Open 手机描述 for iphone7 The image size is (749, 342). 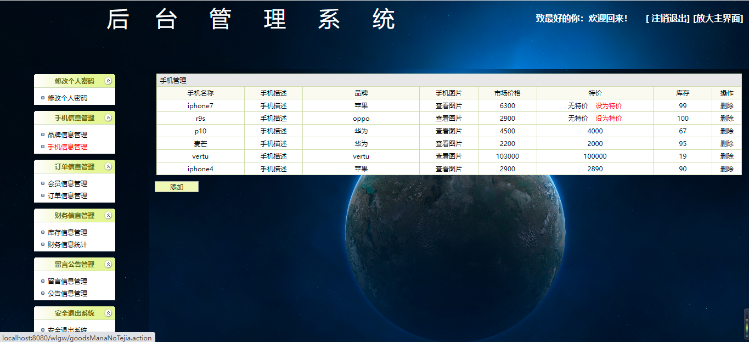[273, 105]
